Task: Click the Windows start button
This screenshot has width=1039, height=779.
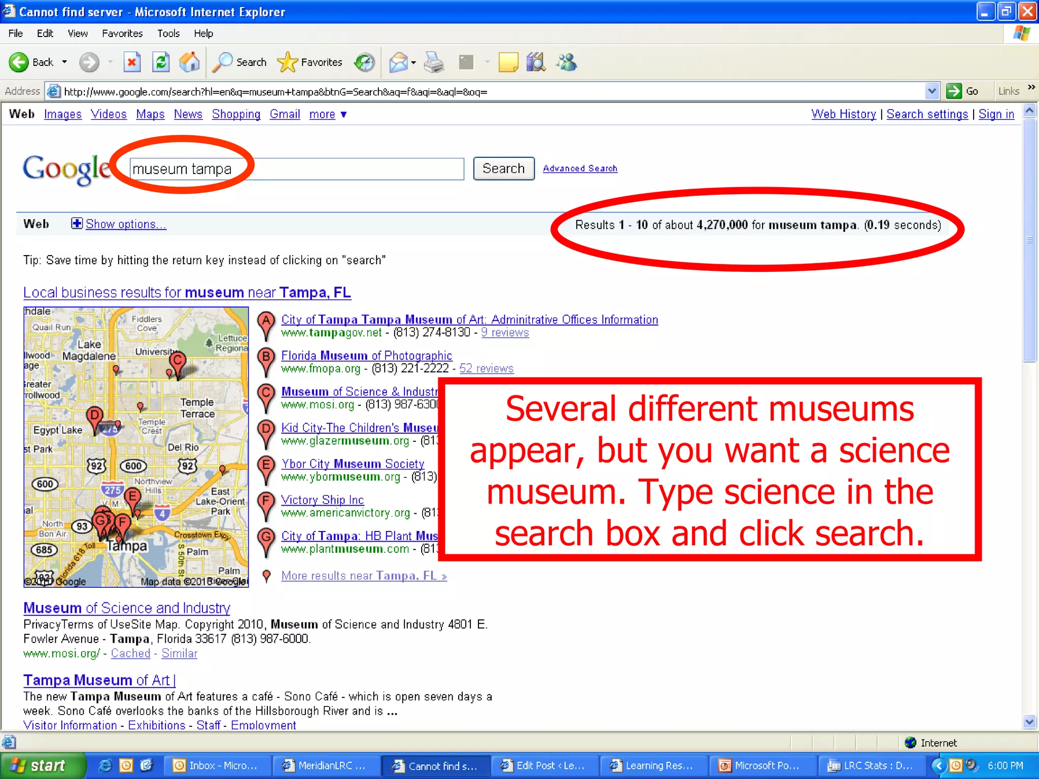Action: point(43,765)
